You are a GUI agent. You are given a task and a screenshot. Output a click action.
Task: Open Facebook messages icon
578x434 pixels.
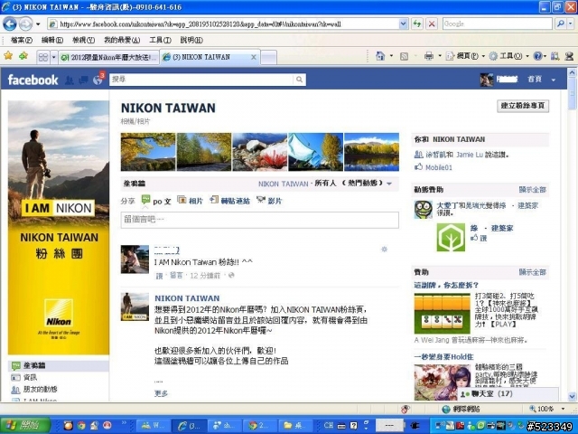(83, 80)
